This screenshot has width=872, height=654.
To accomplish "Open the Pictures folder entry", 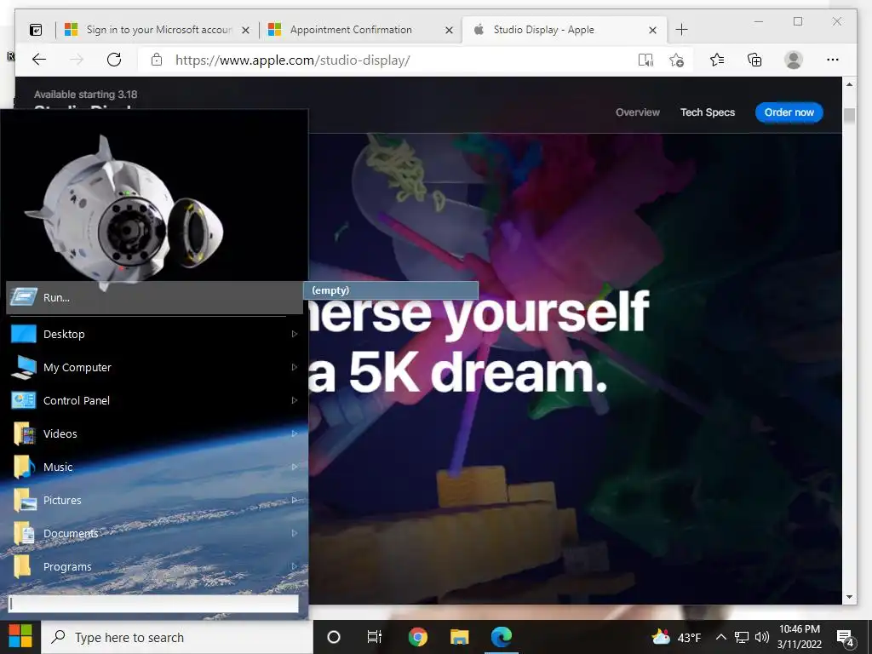I will point(154,501).
